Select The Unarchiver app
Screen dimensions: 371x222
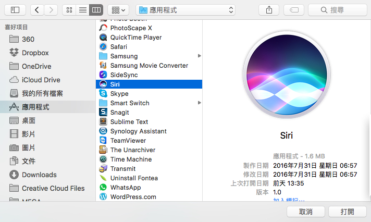(x=149, y=150)
